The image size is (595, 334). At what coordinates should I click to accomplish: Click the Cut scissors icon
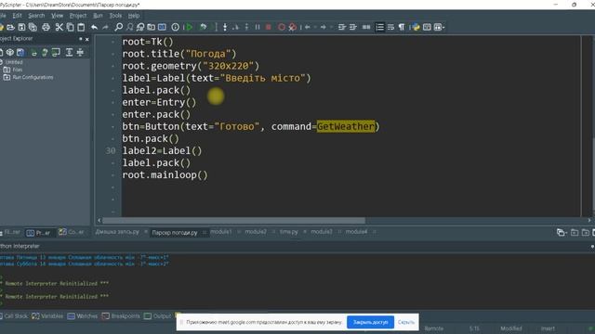(x=59, y=27)
